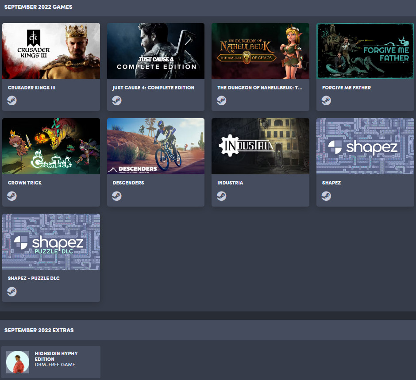Select the CRUSADER KINGS III title
Viewport: 416px width, 380px height.
click(31, 88)
